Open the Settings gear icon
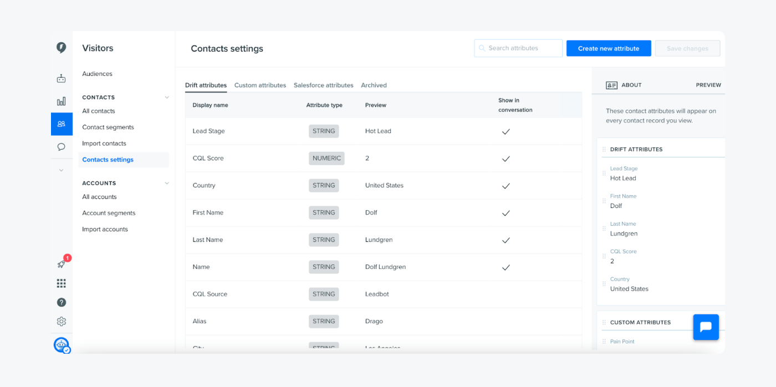Image resolution: width=776 pixels, height=387 pixels. (x=61, y=322)
